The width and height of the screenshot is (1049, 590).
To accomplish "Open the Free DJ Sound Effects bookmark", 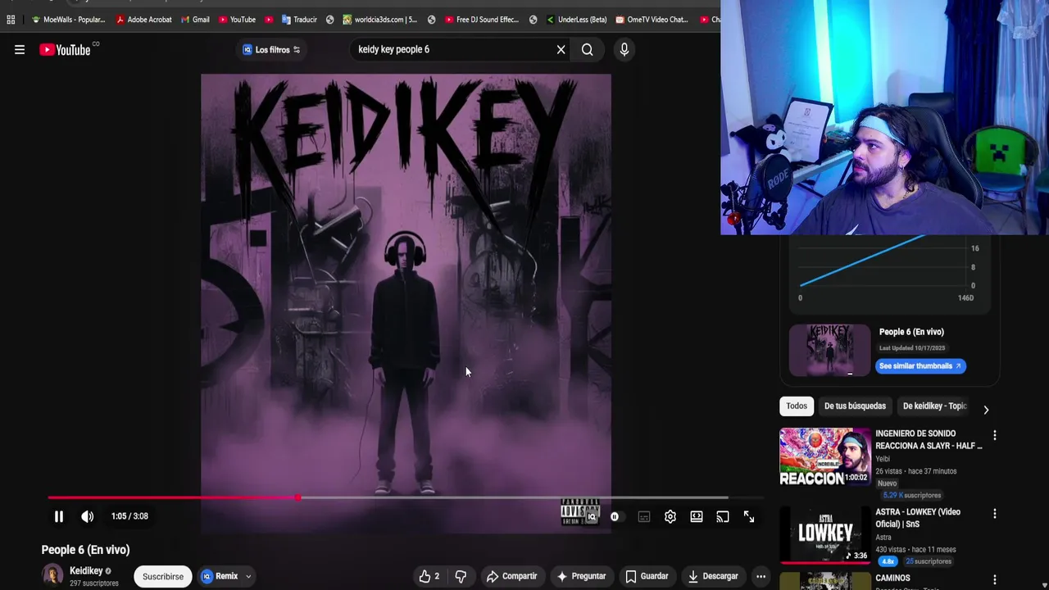I will coord(482,20).
